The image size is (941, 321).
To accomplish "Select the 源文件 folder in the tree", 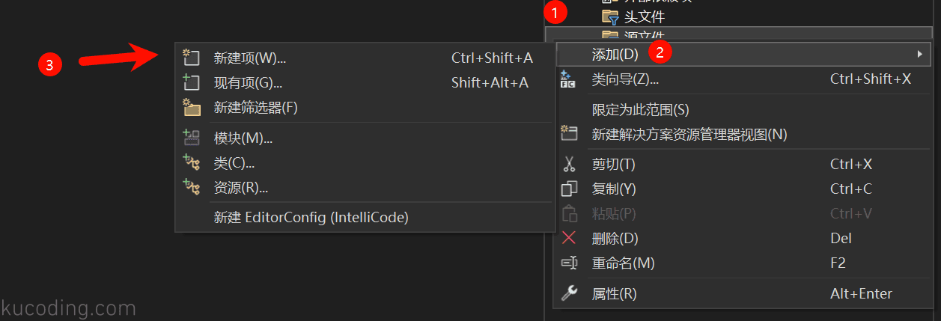I will (x=633, y=34).
